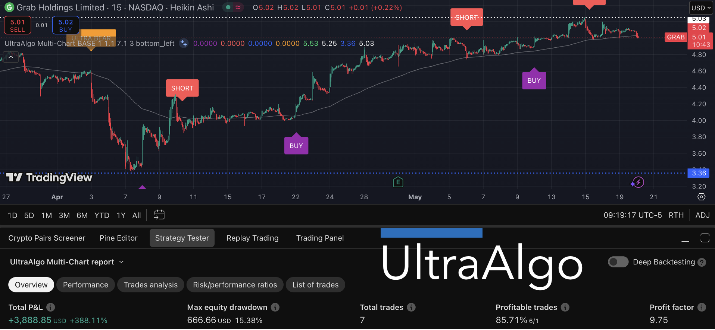Switch to Trading Panel tab
The image size is (715, 330).
pyautogui.click(x=320, y=238)
